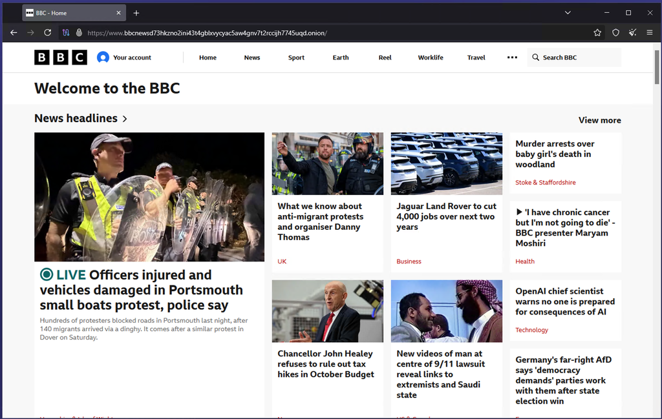This screenshot has width=662, height=419.
Task: Select the Worklife navigation item
Action: click(x=430, y=57)
